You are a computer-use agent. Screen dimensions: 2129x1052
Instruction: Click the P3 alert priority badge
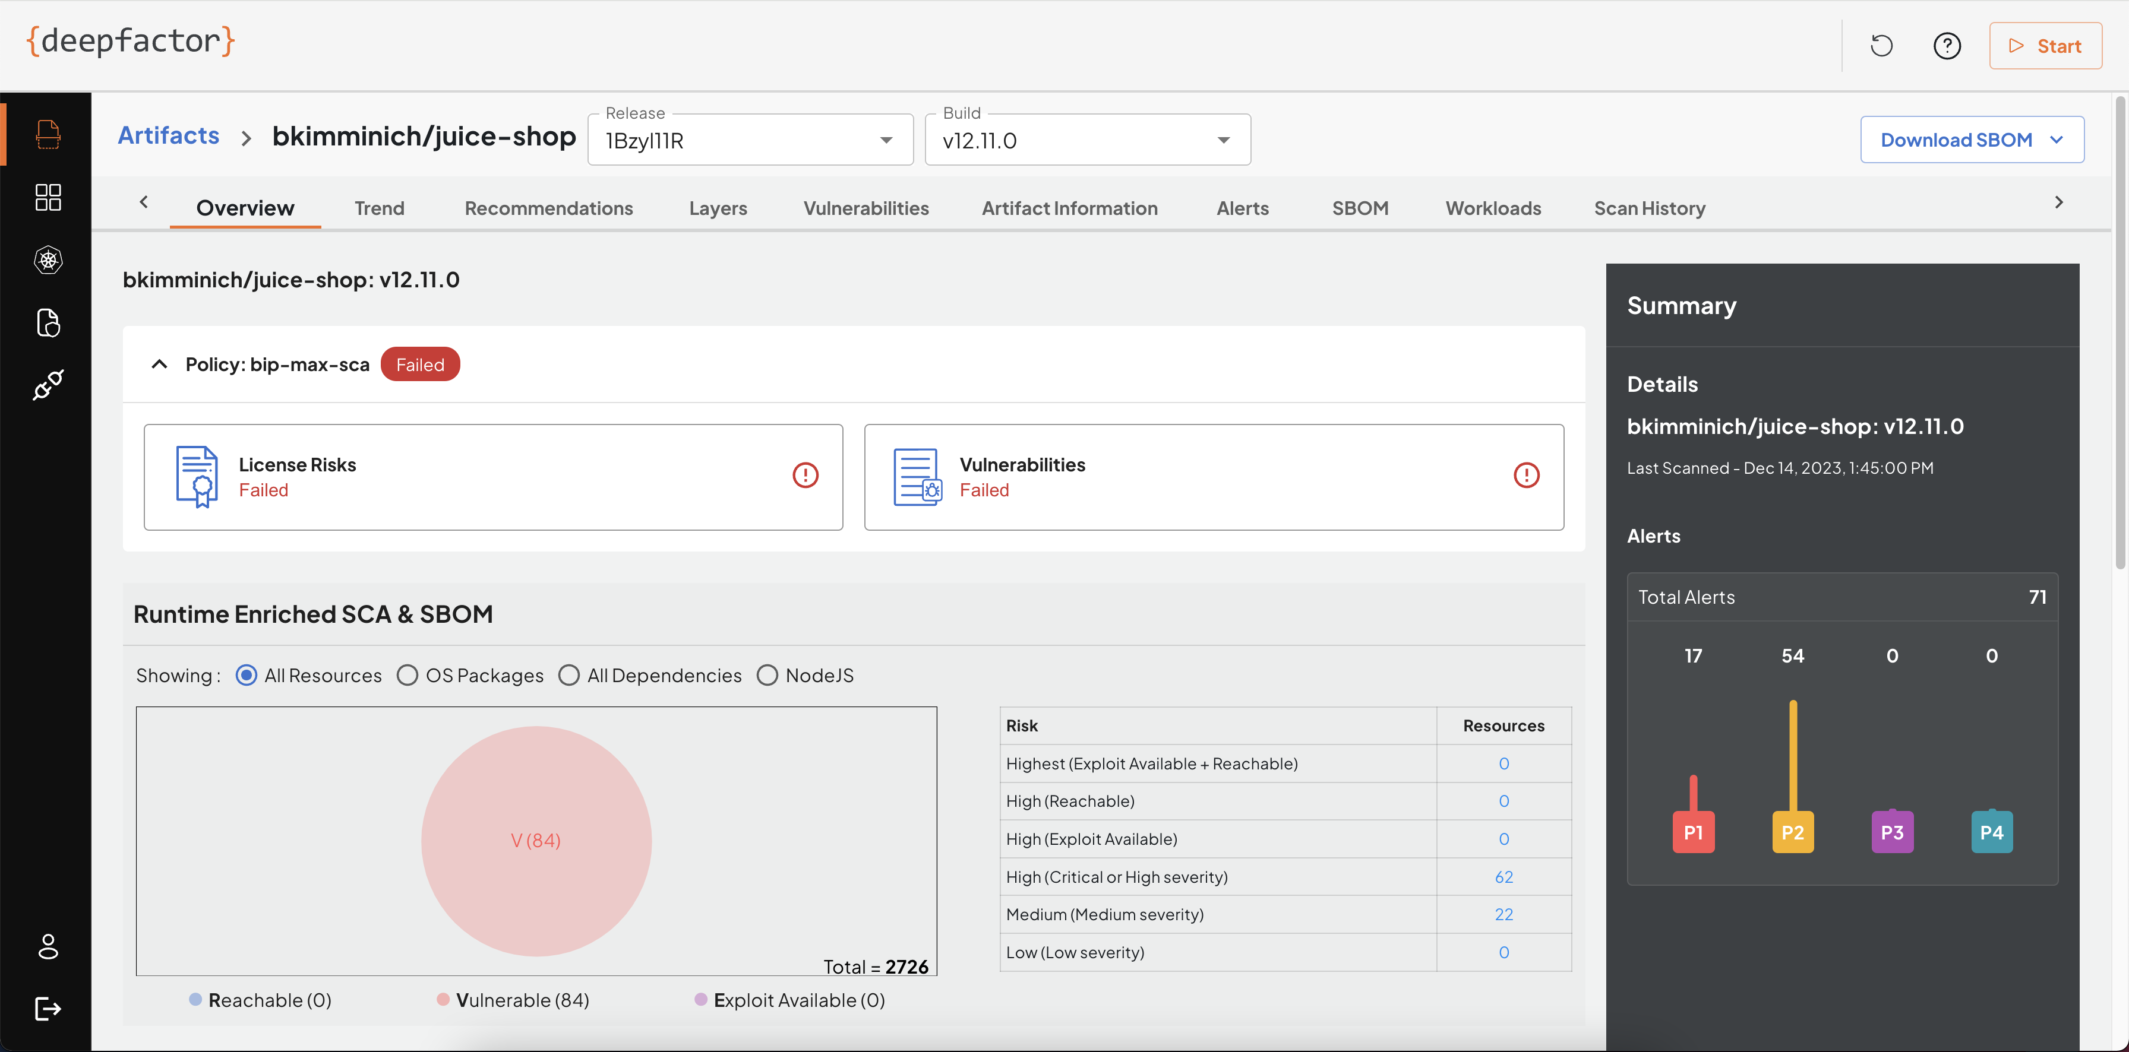coord(1892,832)
